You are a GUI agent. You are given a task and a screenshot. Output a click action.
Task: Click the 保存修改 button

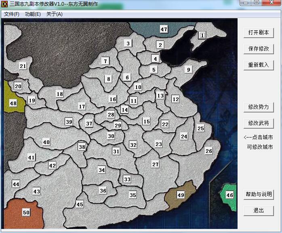259,49
